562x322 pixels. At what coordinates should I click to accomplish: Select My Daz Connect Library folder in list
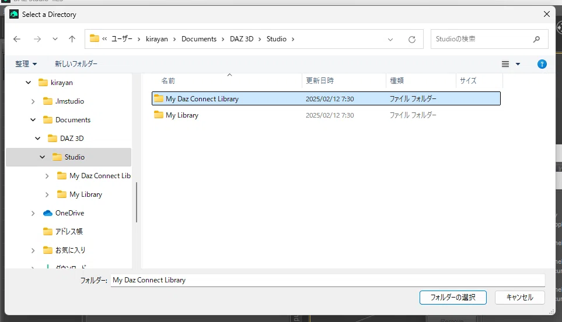click(326, 99)
